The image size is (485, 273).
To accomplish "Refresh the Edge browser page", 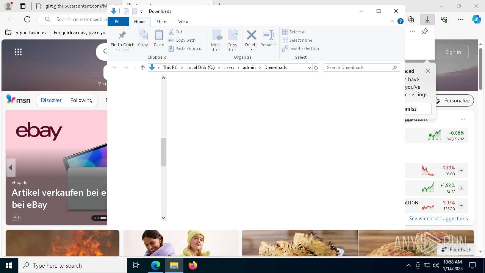I will pos(27,19).
